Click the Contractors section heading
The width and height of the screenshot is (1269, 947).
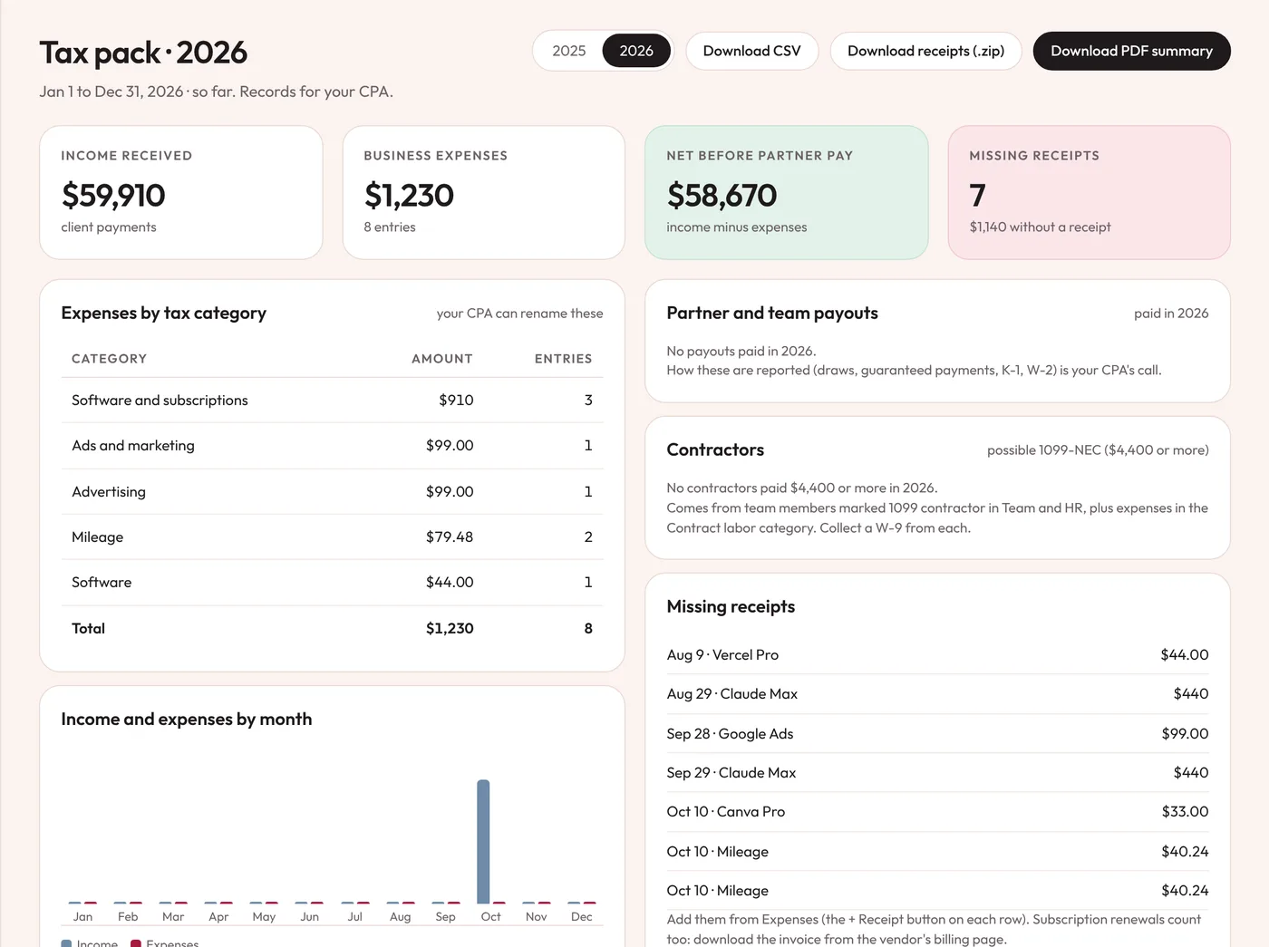click(715, 449)
